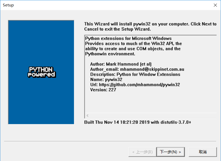Screen dimensions: 221x161
Task: Click 'Description: Python for Window Extensions' line
Action: 135,74
